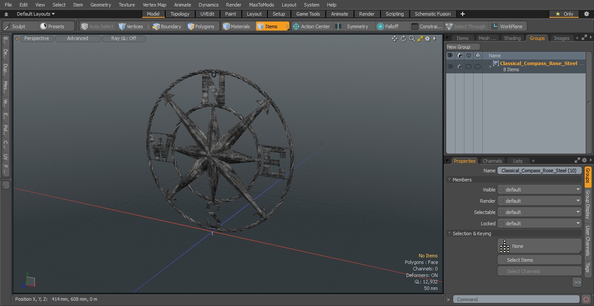Click the viewport zoom magnifier icon
The image size is (594, 306).
tap(412, 39)
